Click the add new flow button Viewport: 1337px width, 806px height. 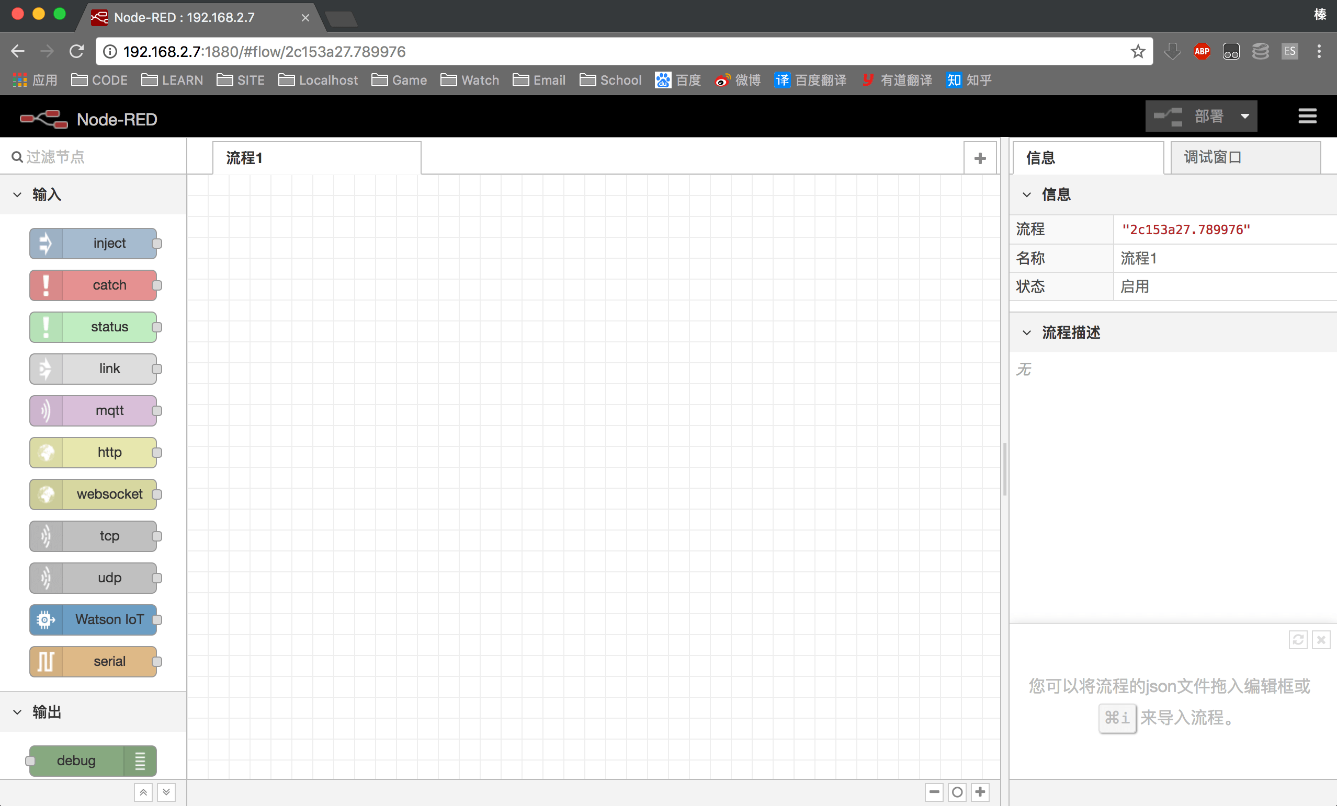pyautogui.click(x=980, y=158)
